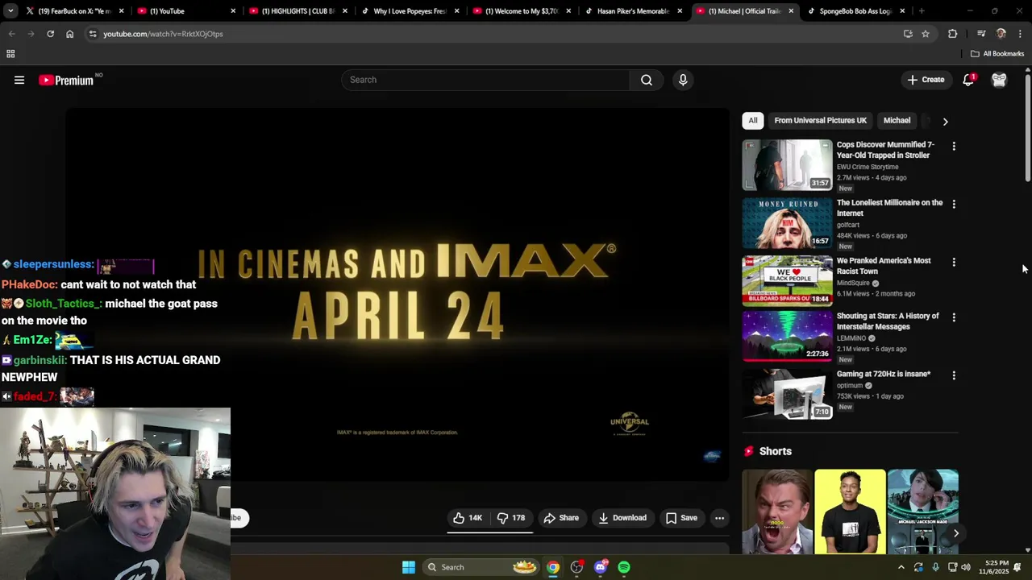Open Chrome media control icon

tap(981, 34)
